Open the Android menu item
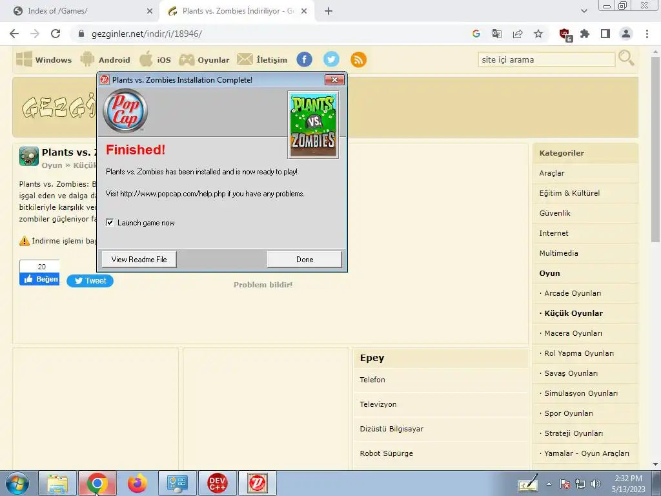This screenshot has height=496, width=661. pyautogui.click(x=105, y=59)
